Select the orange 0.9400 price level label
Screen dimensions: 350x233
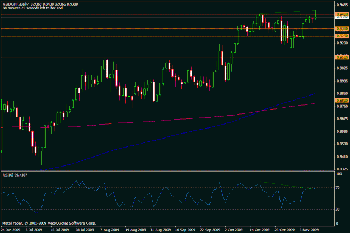tap(342, 15)
